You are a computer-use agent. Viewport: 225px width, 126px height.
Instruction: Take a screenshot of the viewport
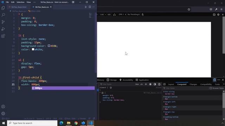click(214, 15)
